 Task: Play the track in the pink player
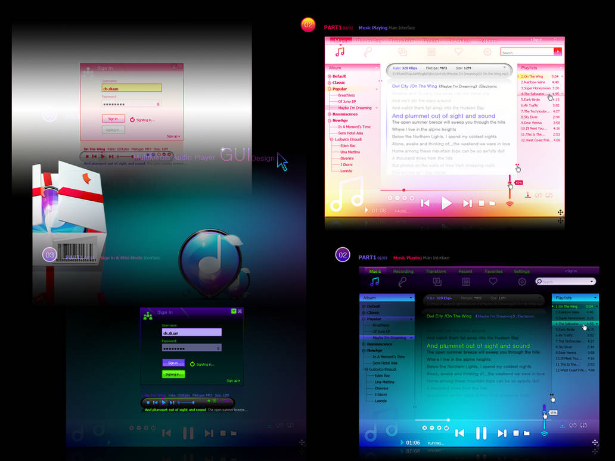coord(446,203)
